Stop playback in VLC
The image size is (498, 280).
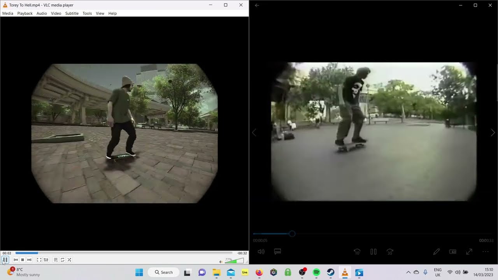pyautogui.click(x=23, y=260)
